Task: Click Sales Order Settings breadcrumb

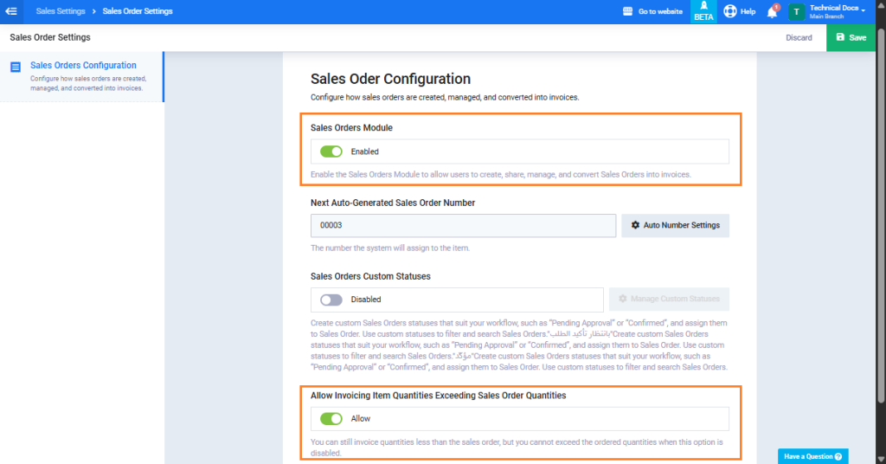Action: 138,11
